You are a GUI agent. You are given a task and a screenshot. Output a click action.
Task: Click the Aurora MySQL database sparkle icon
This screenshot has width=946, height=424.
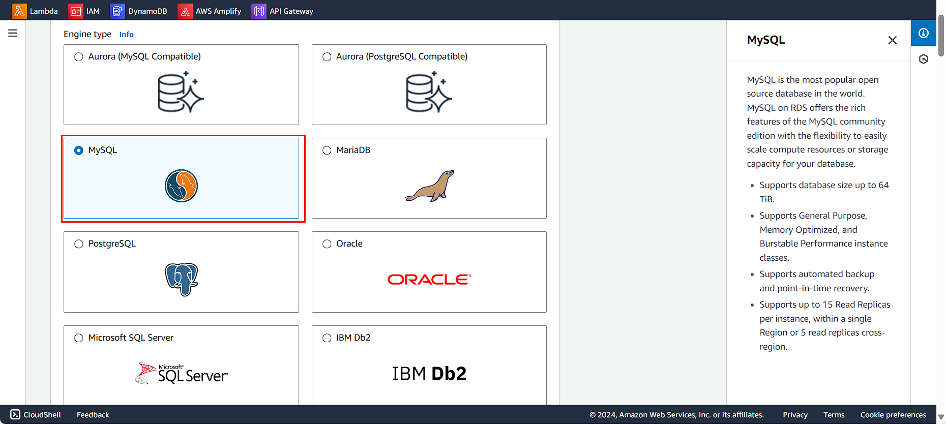[181, 92]
